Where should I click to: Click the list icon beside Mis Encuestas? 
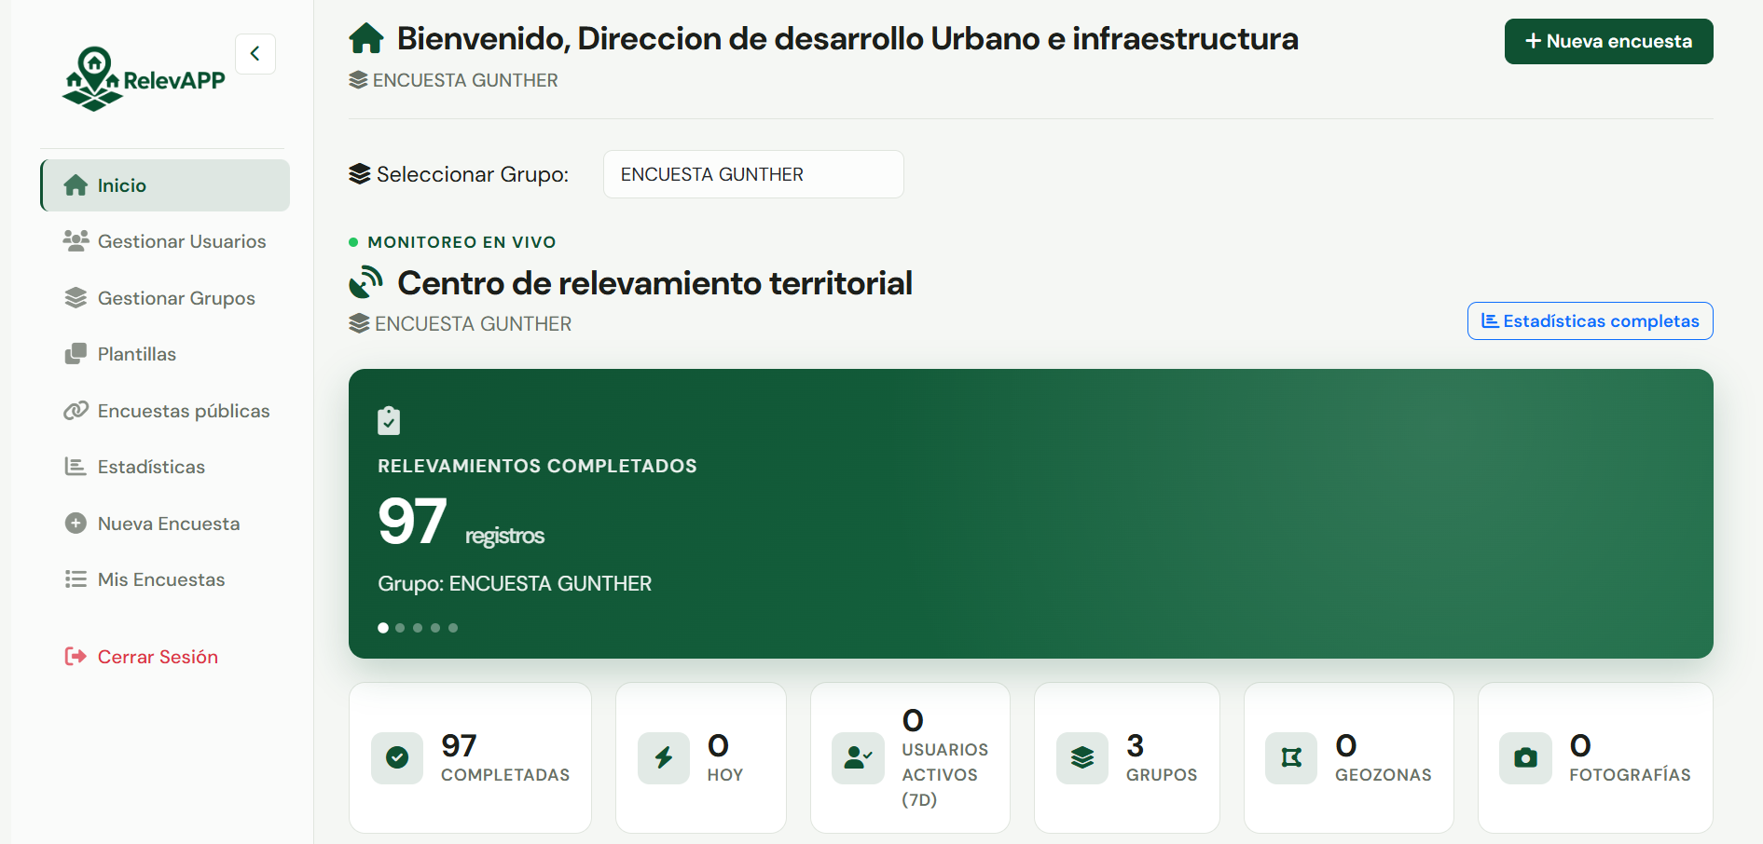[76, 579]
